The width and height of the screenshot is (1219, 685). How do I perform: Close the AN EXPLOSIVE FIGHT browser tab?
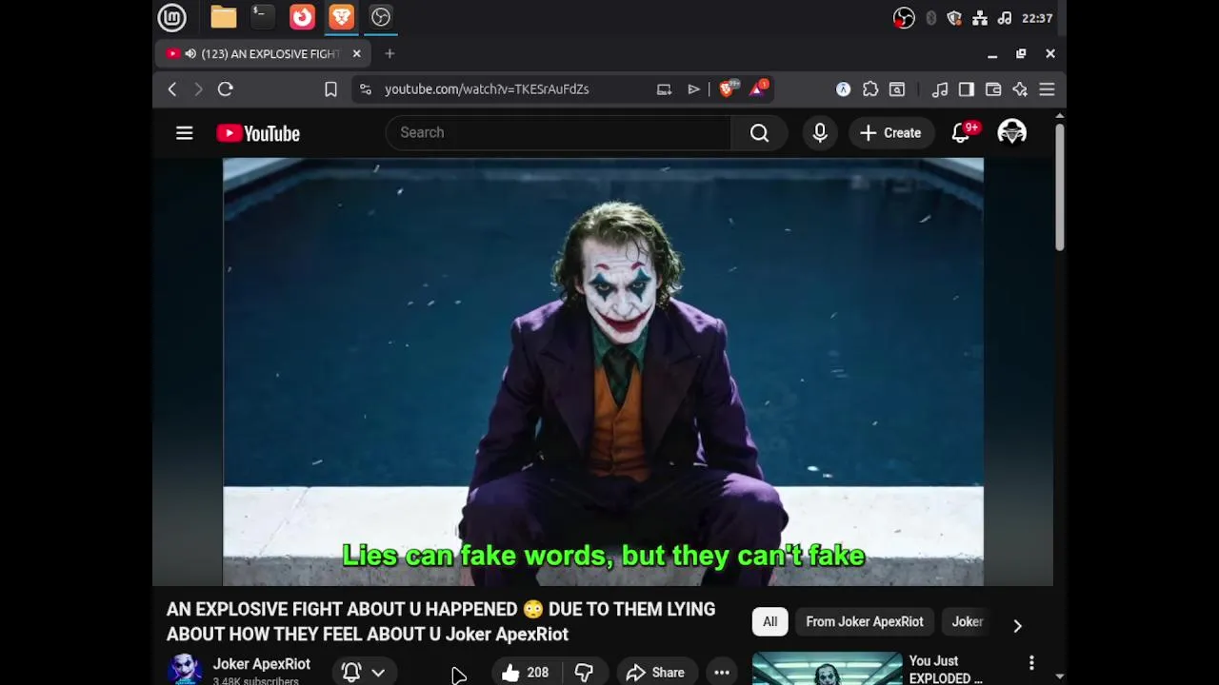pos(356,54)
